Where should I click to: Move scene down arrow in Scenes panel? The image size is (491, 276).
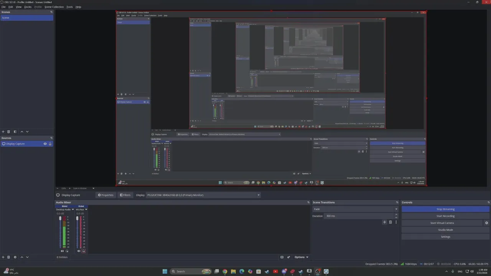[27, 132]
